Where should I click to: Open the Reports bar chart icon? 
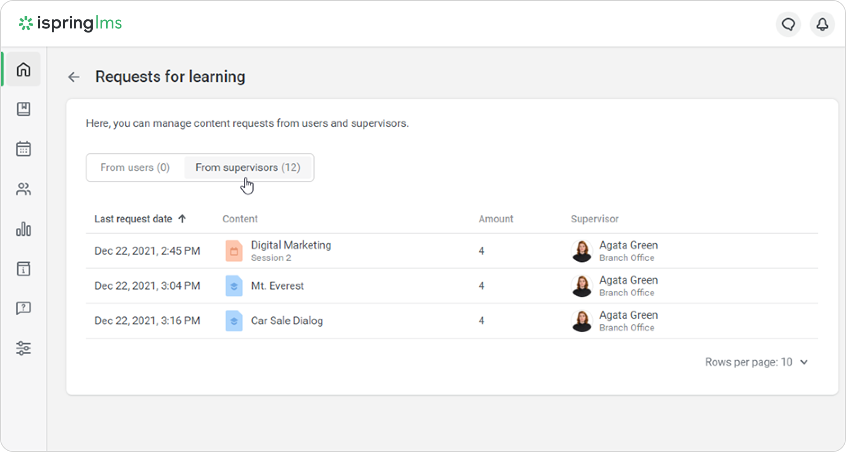click(23, 229)
